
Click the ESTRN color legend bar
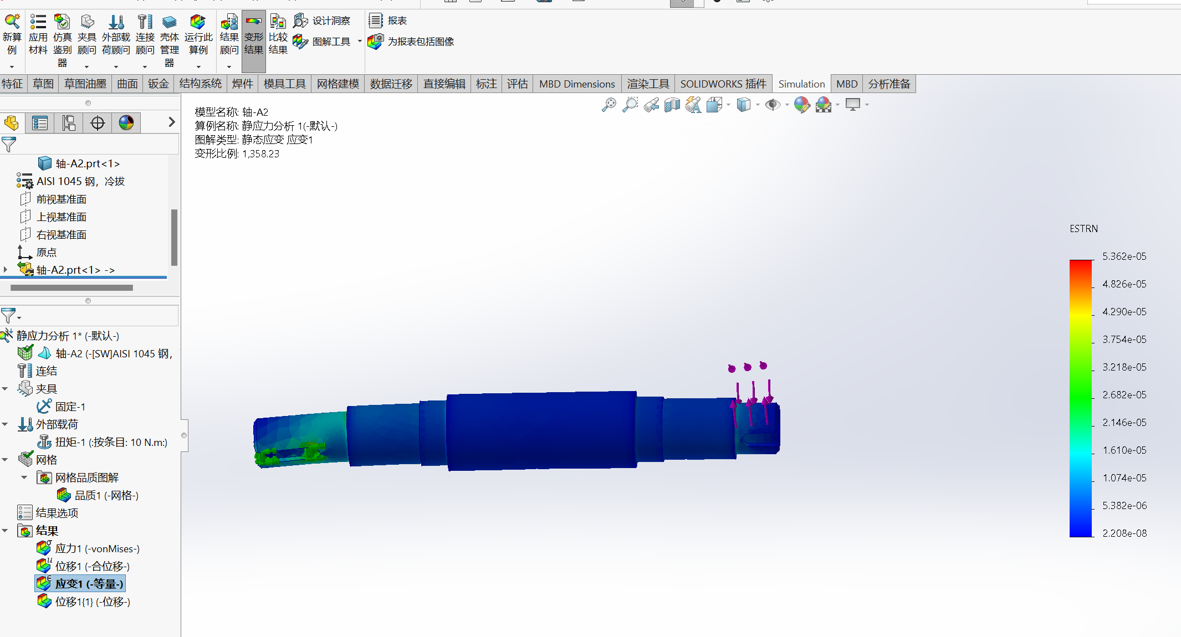pos(1080,398)
